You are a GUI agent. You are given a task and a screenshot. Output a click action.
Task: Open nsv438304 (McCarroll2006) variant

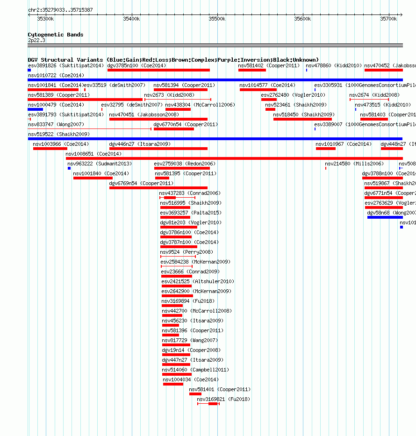(x=200, y=105)
